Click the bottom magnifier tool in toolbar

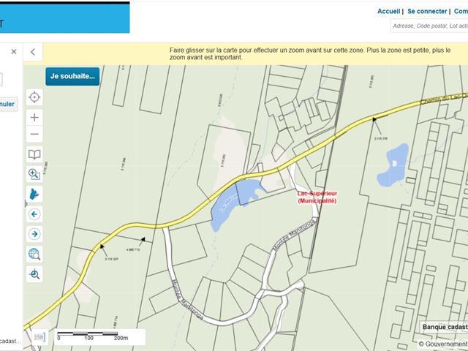pyautogui.click(x=34, y=274)
